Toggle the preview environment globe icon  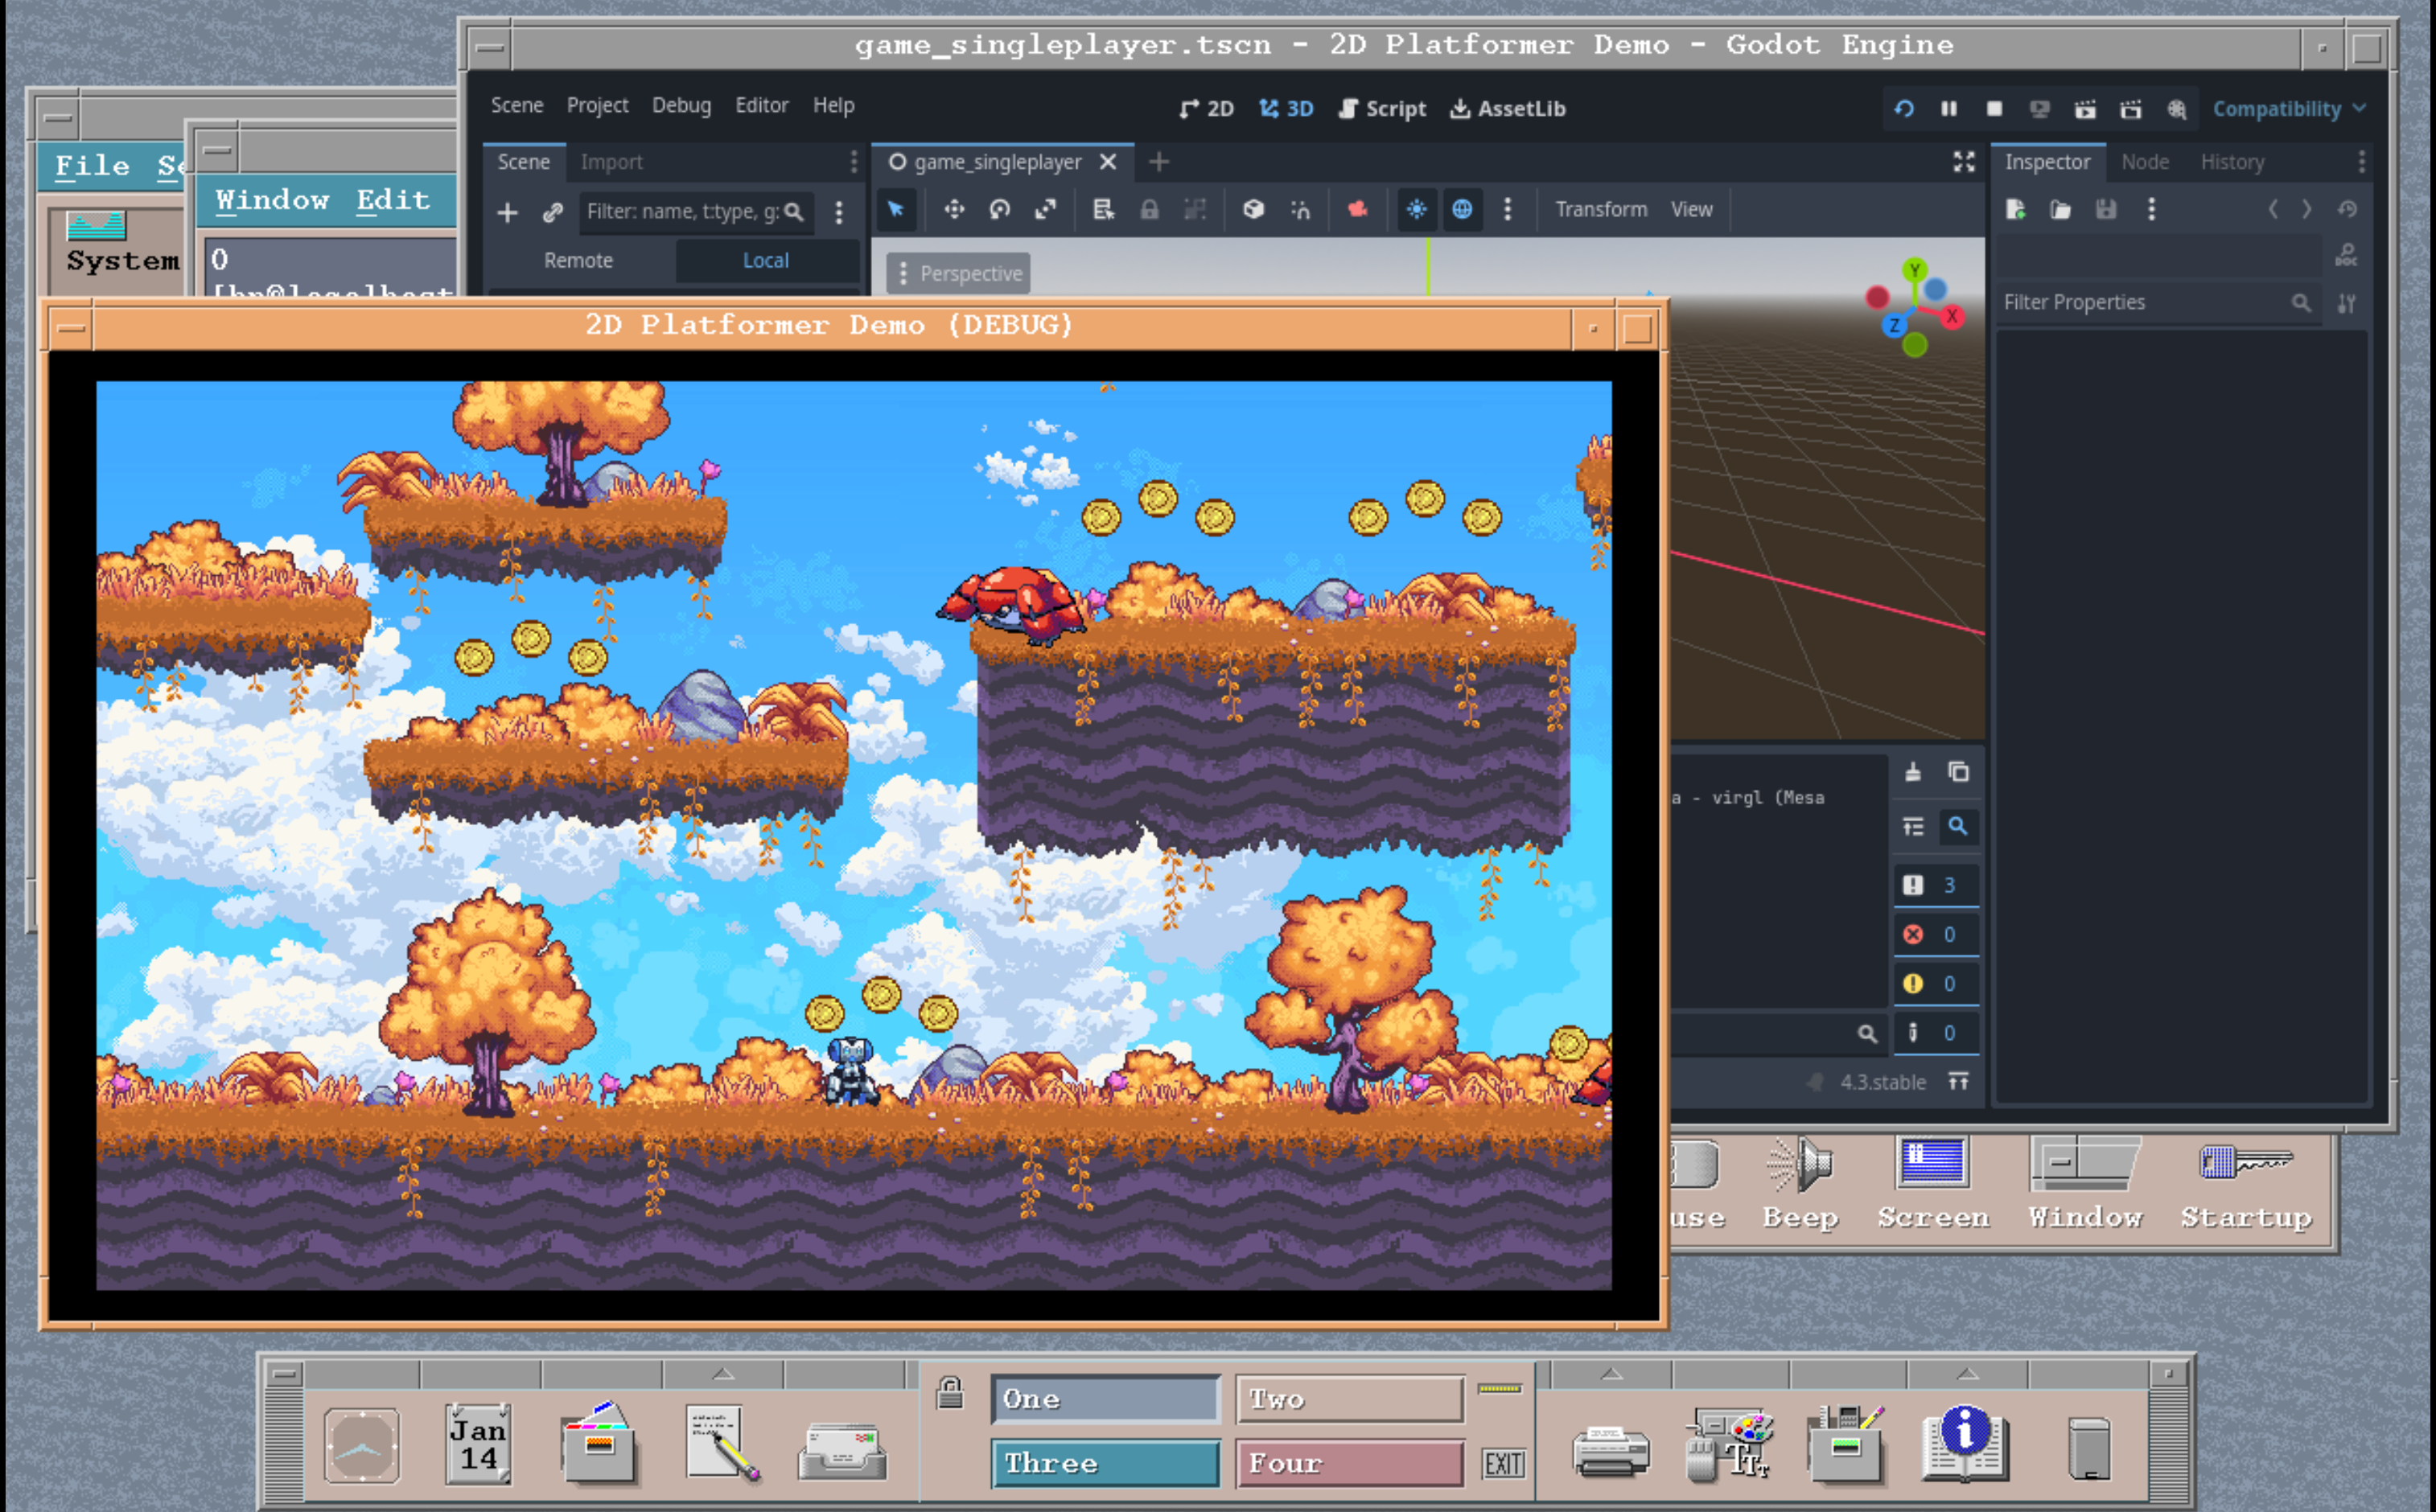1462,209
